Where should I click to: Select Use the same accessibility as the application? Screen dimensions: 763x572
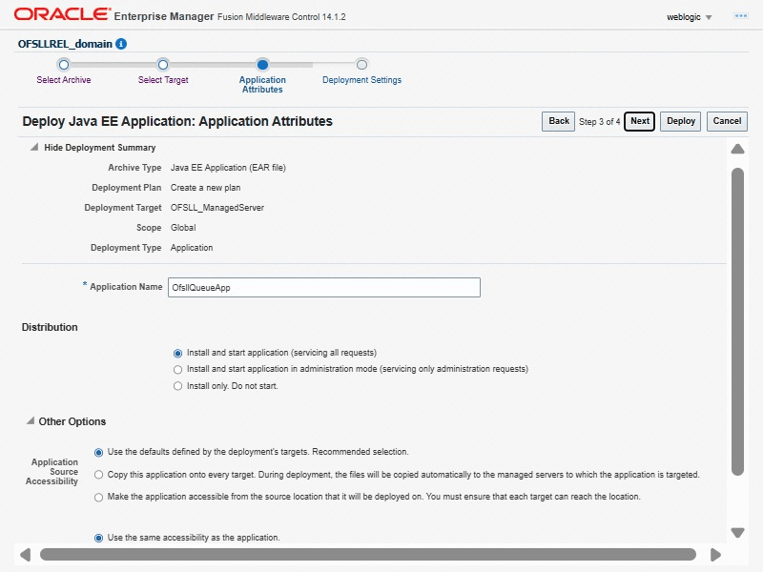point(99,538)
